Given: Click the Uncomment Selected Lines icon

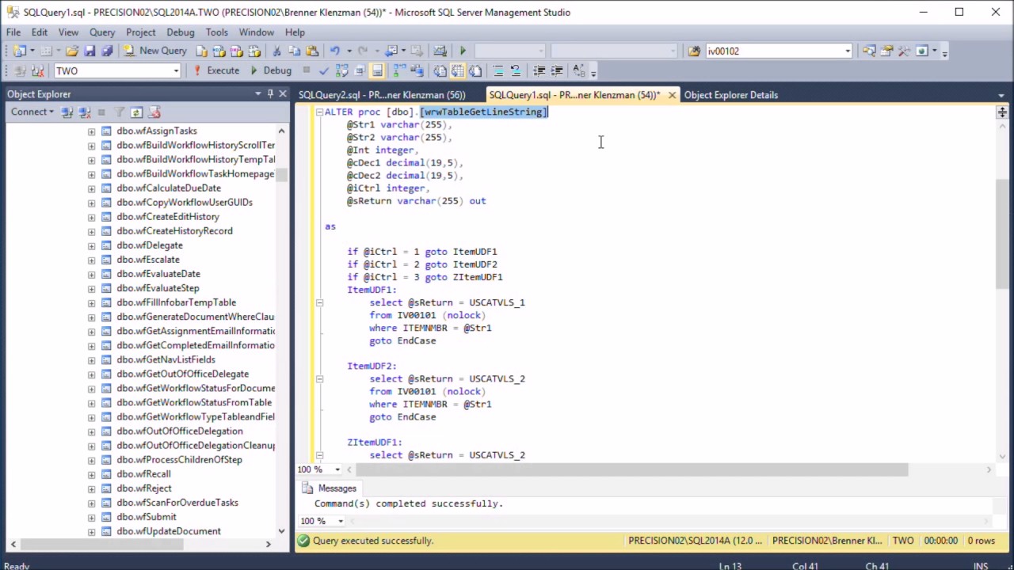Looking at the screenshot, I should [x=516, y=70].
